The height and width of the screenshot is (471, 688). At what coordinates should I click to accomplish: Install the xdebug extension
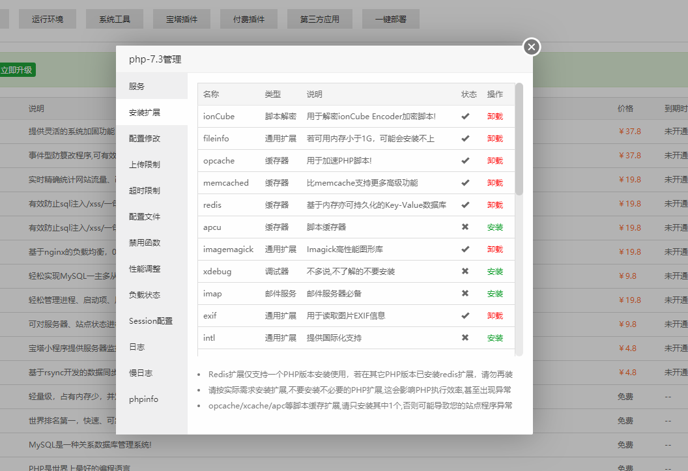495,272
